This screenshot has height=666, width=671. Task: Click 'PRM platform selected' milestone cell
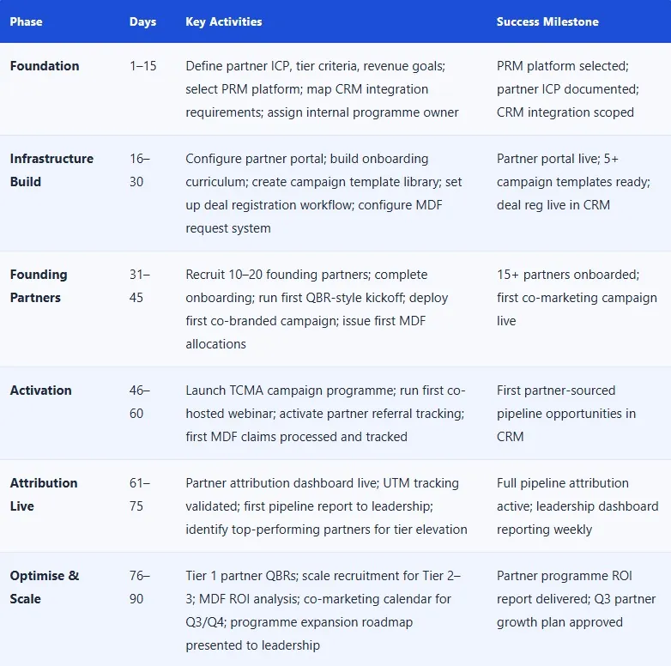tap(568, 89)
